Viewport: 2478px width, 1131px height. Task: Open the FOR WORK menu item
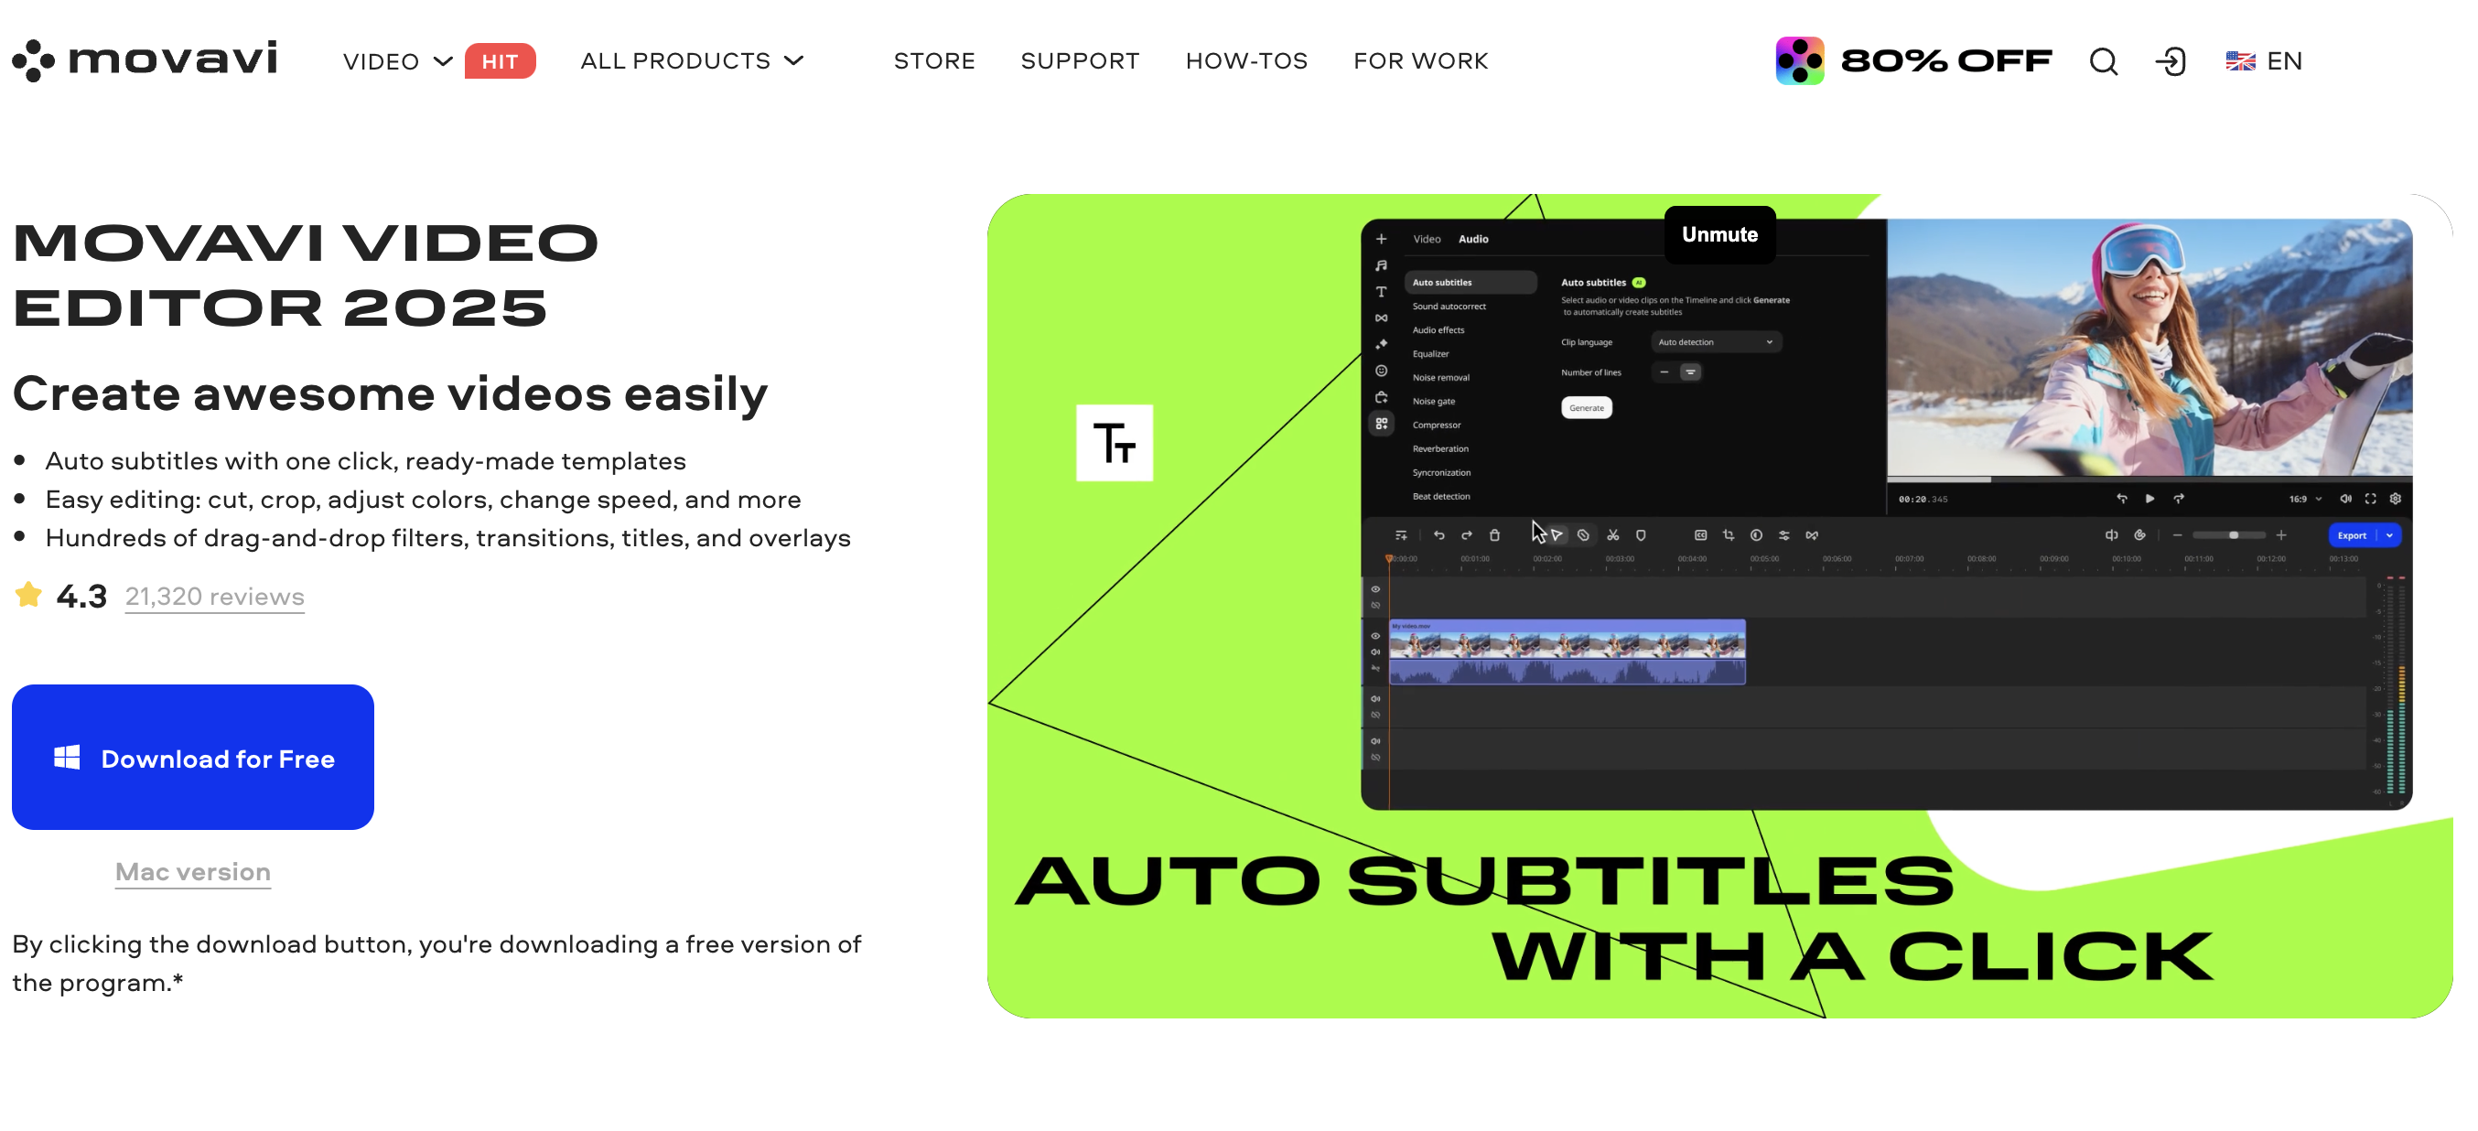coord(1421,60)
